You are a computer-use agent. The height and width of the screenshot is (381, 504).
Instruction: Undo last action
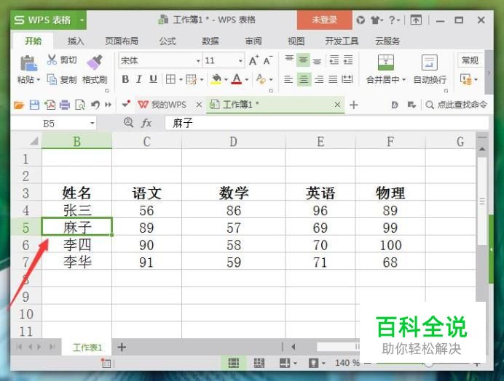95,105
